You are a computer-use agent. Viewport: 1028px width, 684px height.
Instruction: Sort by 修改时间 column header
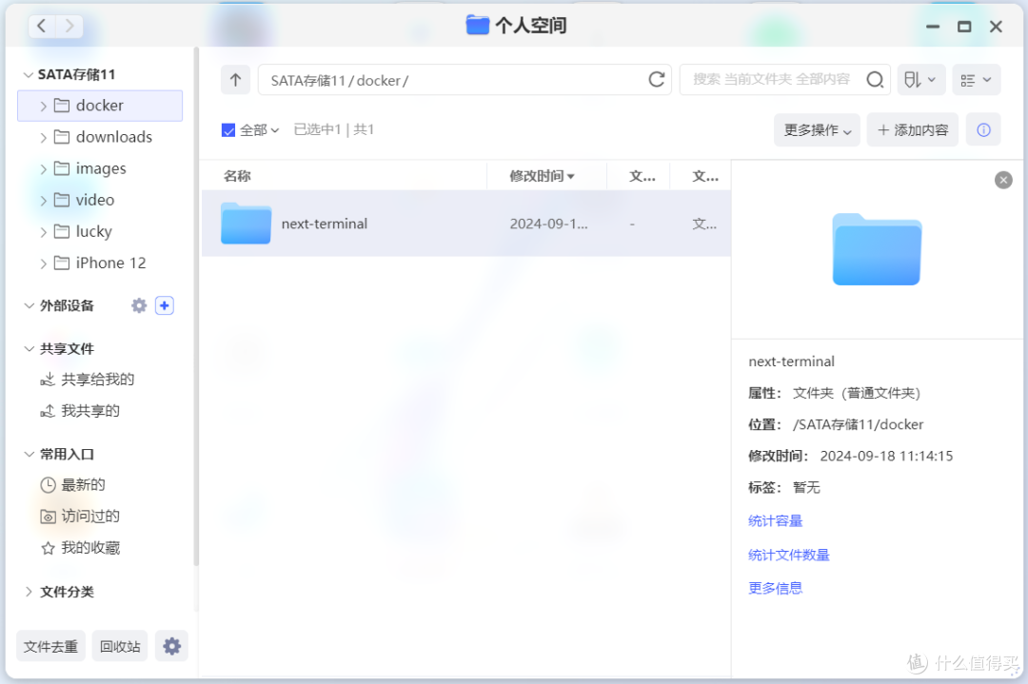(x=543, y=176)
